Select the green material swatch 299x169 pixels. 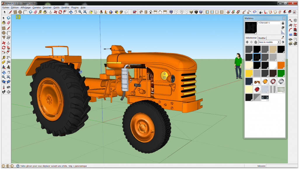pos(281,73)
